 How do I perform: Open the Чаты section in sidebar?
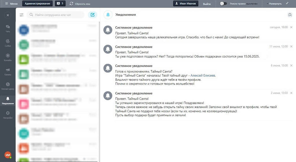[x=8, y=28]
